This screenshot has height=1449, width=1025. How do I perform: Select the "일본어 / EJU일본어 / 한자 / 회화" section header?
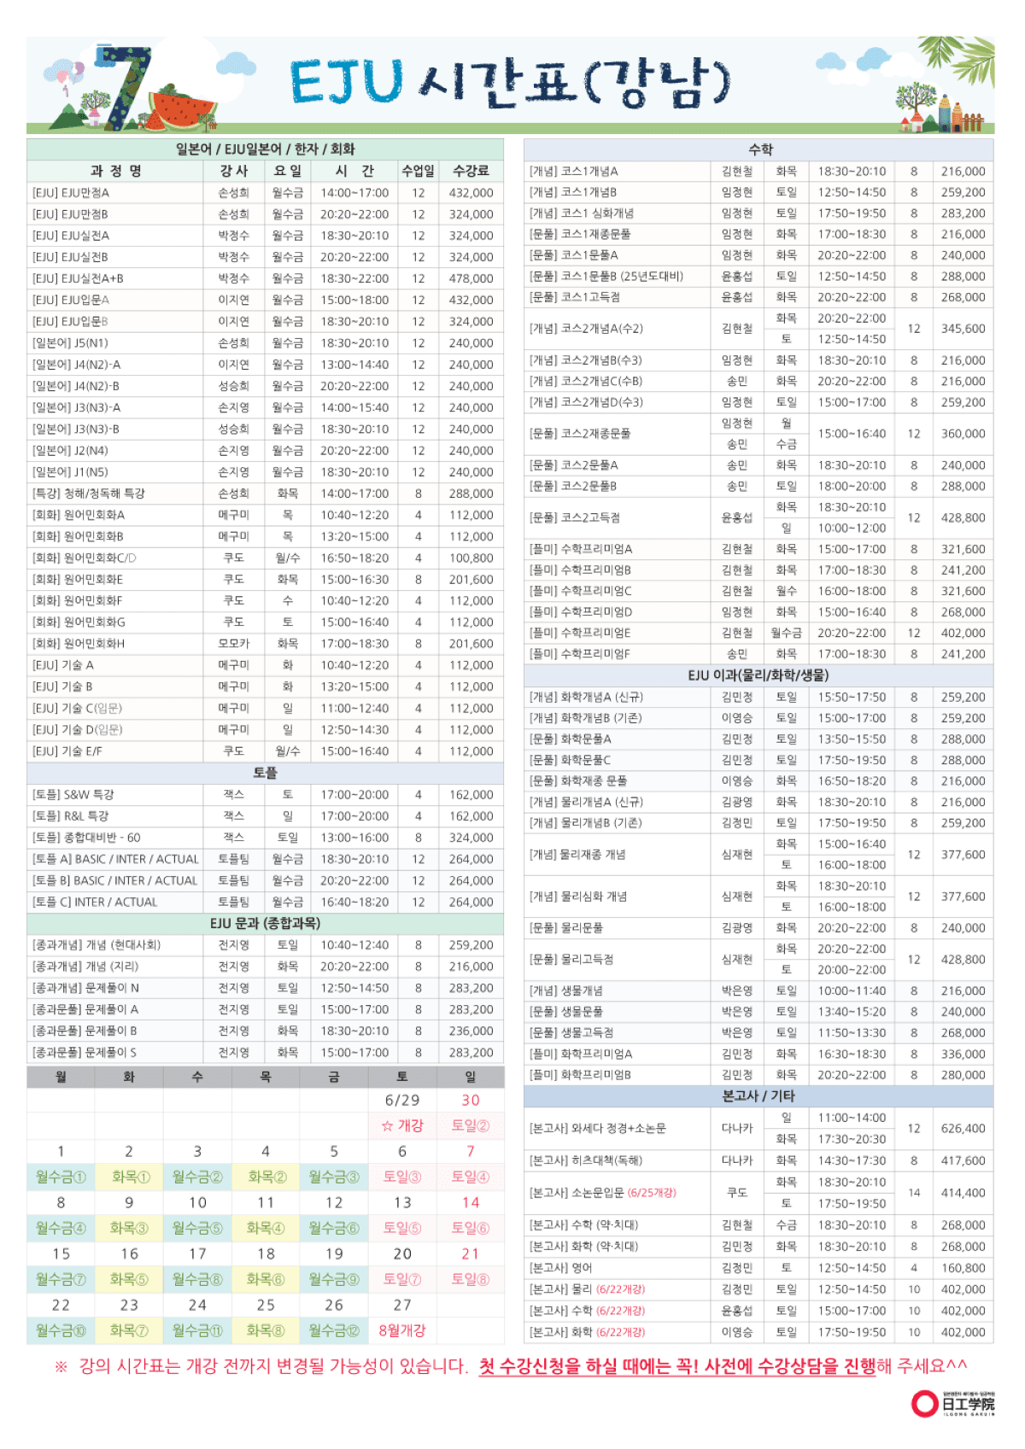point(266,149)
